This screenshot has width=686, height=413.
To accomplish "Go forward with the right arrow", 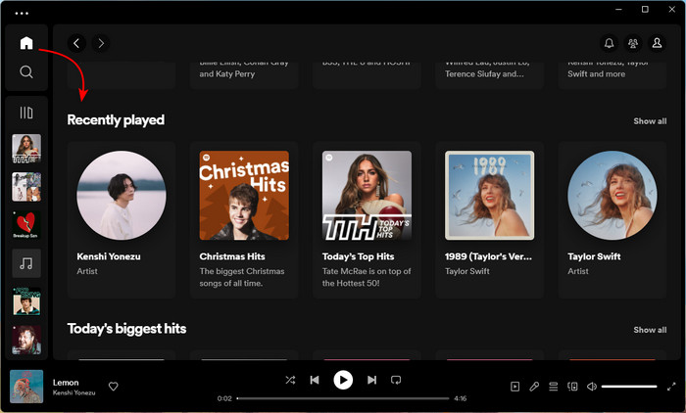I will click(101, 43).
